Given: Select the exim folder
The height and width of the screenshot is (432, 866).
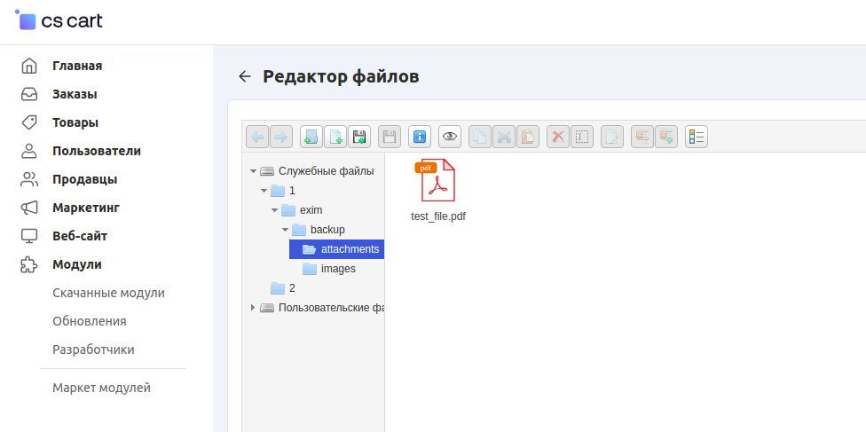Looking at the screenshot, I should point(311,210).
